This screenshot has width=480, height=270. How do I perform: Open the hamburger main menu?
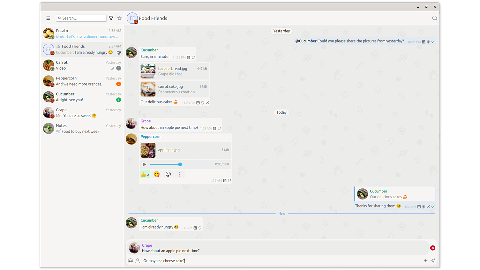(x=48, y=18)
